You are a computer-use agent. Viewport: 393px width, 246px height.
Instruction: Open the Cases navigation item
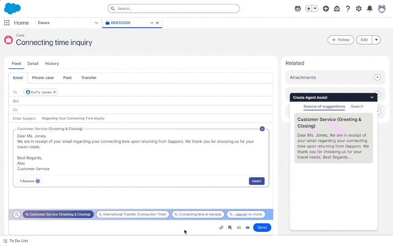click(x=44, y=22)
